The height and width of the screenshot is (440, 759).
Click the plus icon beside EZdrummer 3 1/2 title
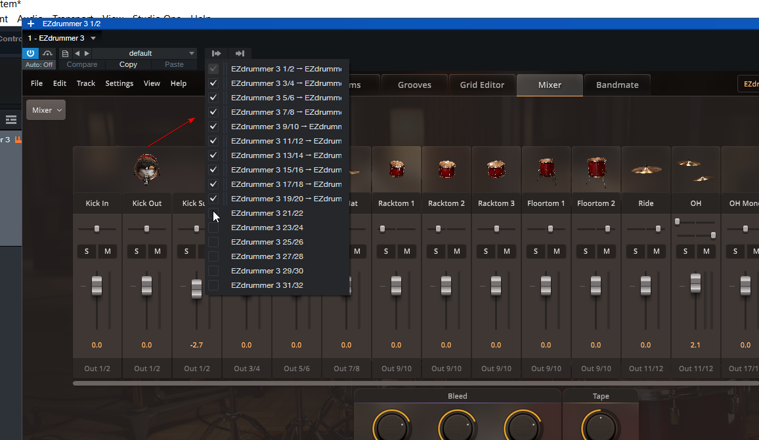point(31,24)
